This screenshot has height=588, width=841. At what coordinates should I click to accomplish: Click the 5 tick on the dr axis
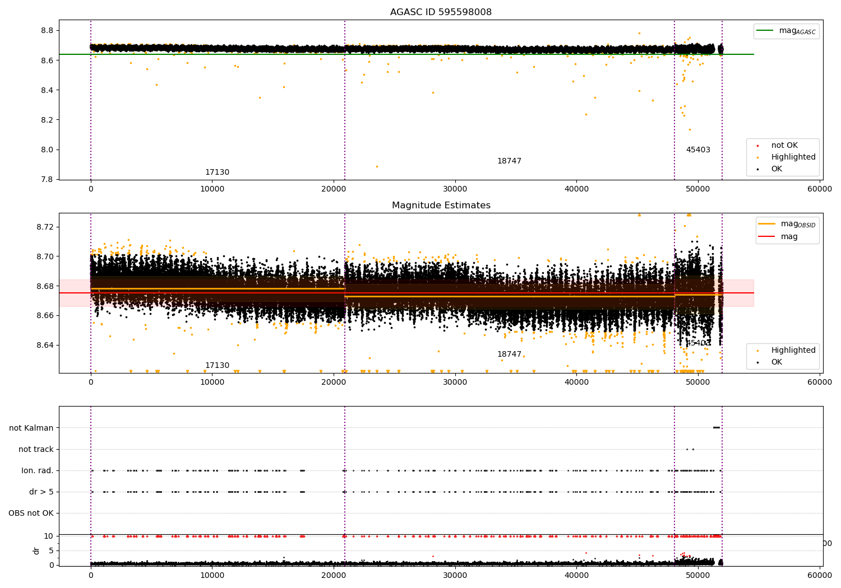click(x=52, y=551)
